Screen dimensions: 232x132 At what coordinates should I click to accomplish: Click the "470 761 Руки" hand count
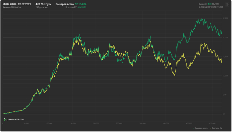[43, 4]
